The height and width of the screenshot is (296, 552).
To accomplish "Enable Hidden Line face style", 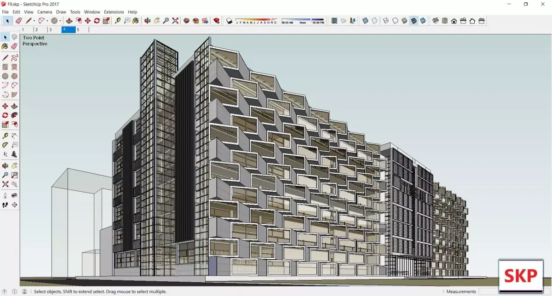I will pyautogui.click(x=395, y=21).
